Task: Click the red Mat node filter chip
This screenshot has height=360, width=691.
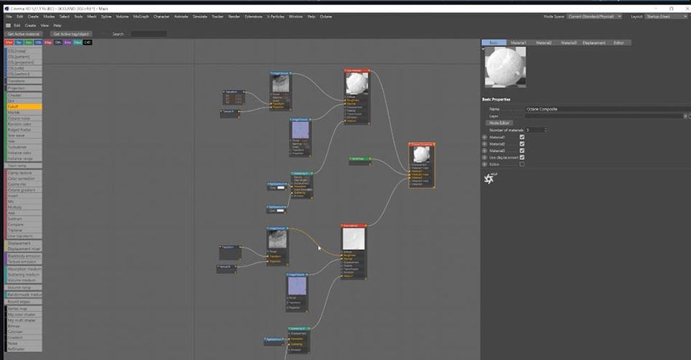Action: click(9, 42)
